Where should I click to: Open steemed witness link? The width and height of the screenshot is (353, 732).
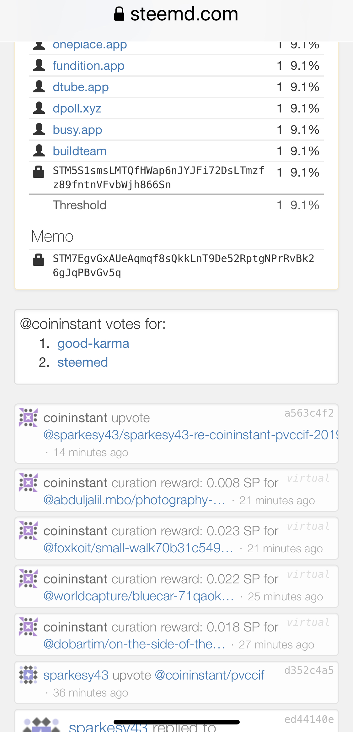83,362
